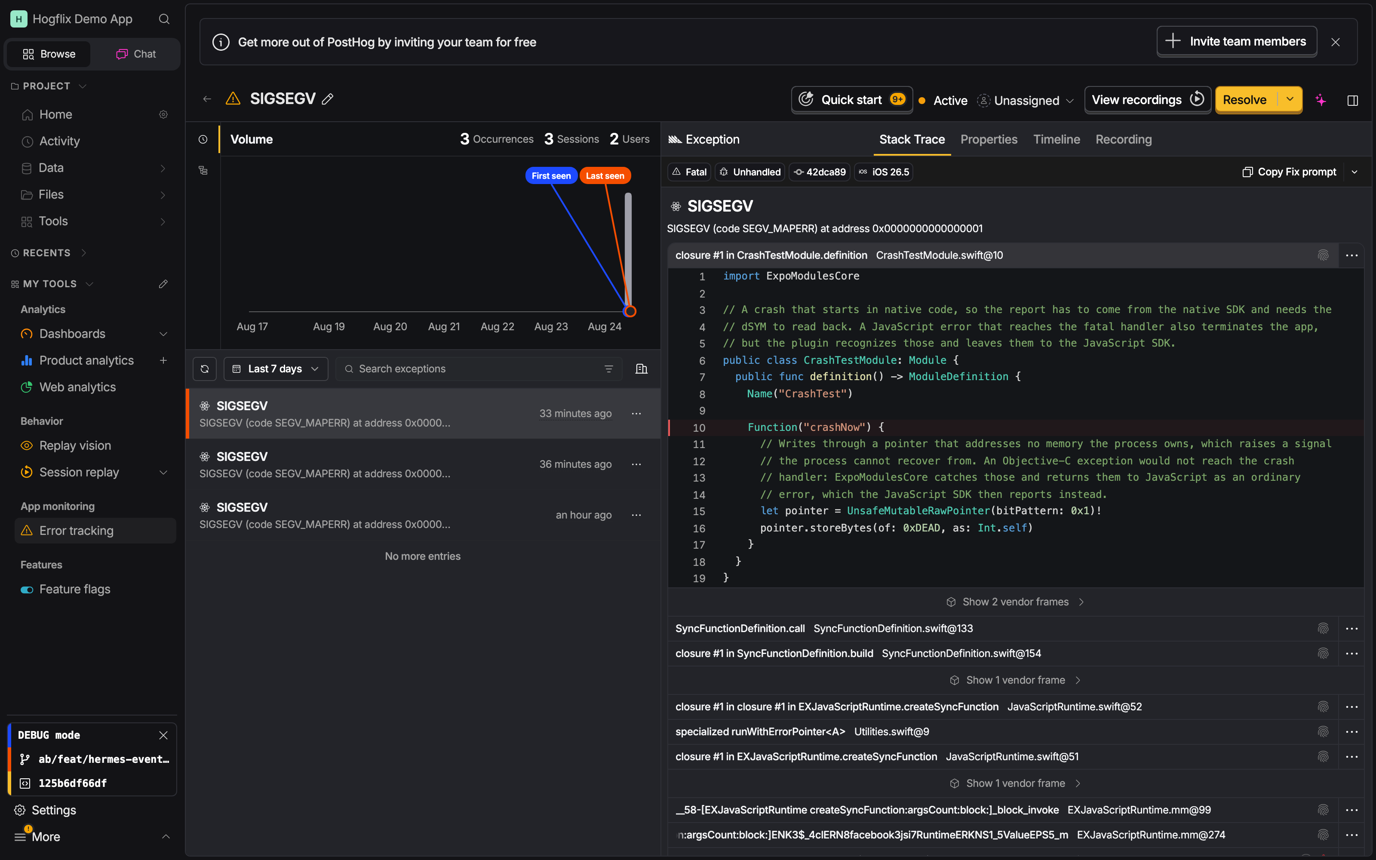Dismiss the invite team banner
1376x860 pixels.
[x=1336, y=42]
